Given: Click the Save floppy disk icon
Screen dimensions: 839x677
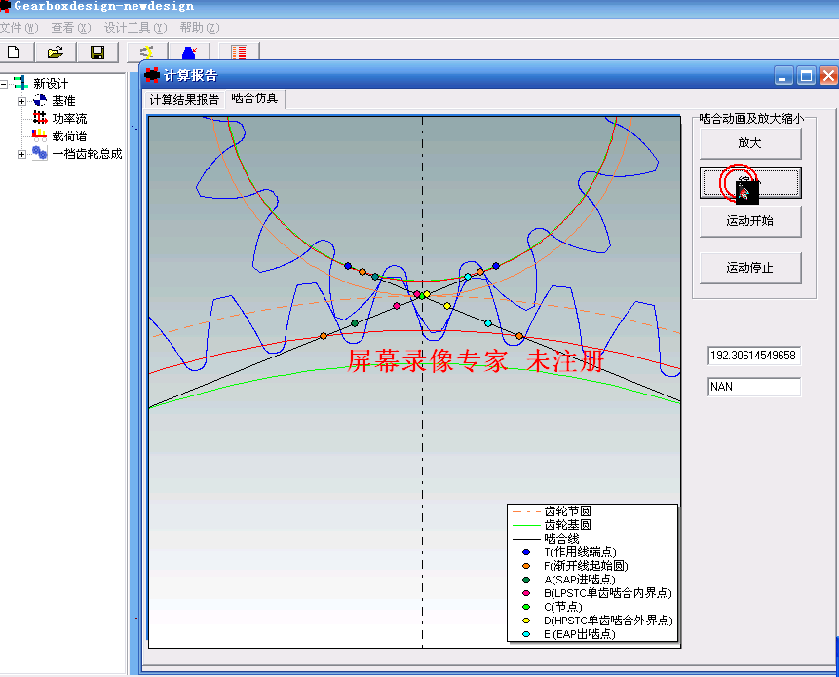Looking at the screenshot, I should tap(97, 53).
